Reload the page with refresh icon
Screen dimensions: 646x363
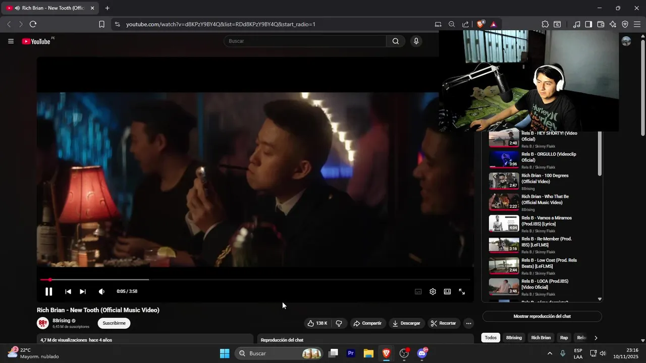coord(33,24)
